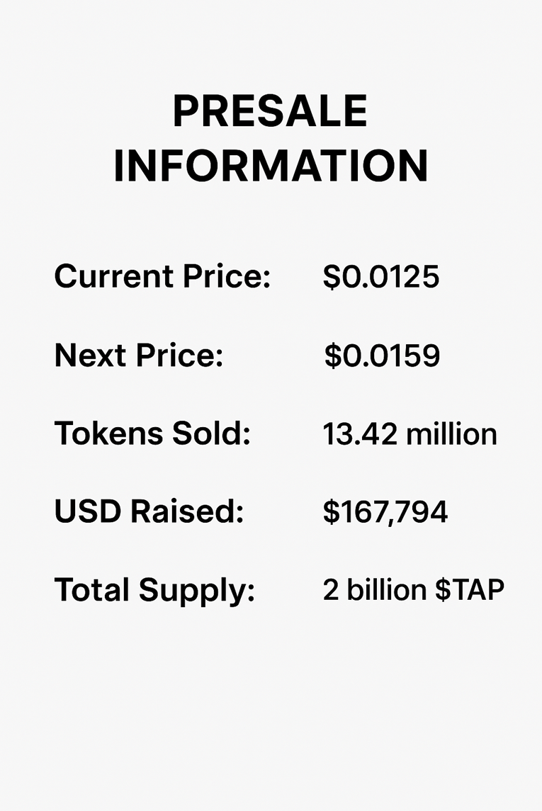Click the word million after 13.42
Viewport: 542px width, 811px height.
pyautogui.click(x=451, y=434)
